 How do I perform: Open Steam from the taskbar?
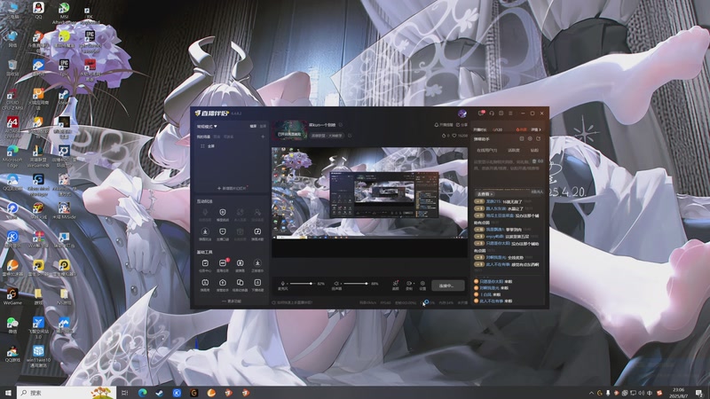coord(160,393)
